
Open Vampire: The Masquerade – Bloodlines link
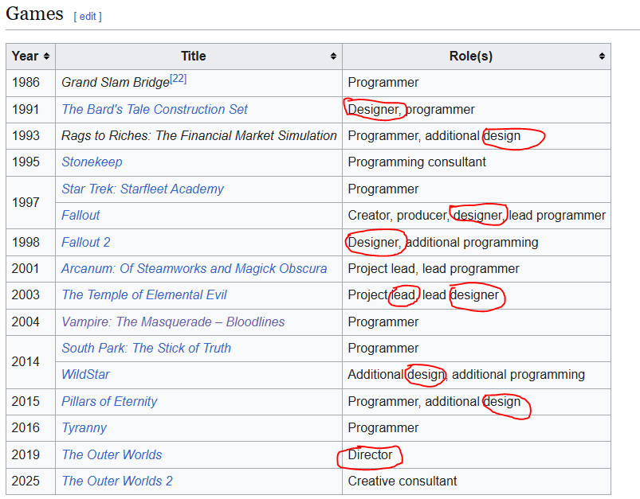173,322
